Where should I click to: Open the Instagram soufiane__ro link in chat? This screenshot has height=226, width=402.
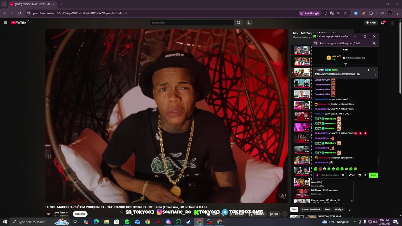[x=337, y=74]
